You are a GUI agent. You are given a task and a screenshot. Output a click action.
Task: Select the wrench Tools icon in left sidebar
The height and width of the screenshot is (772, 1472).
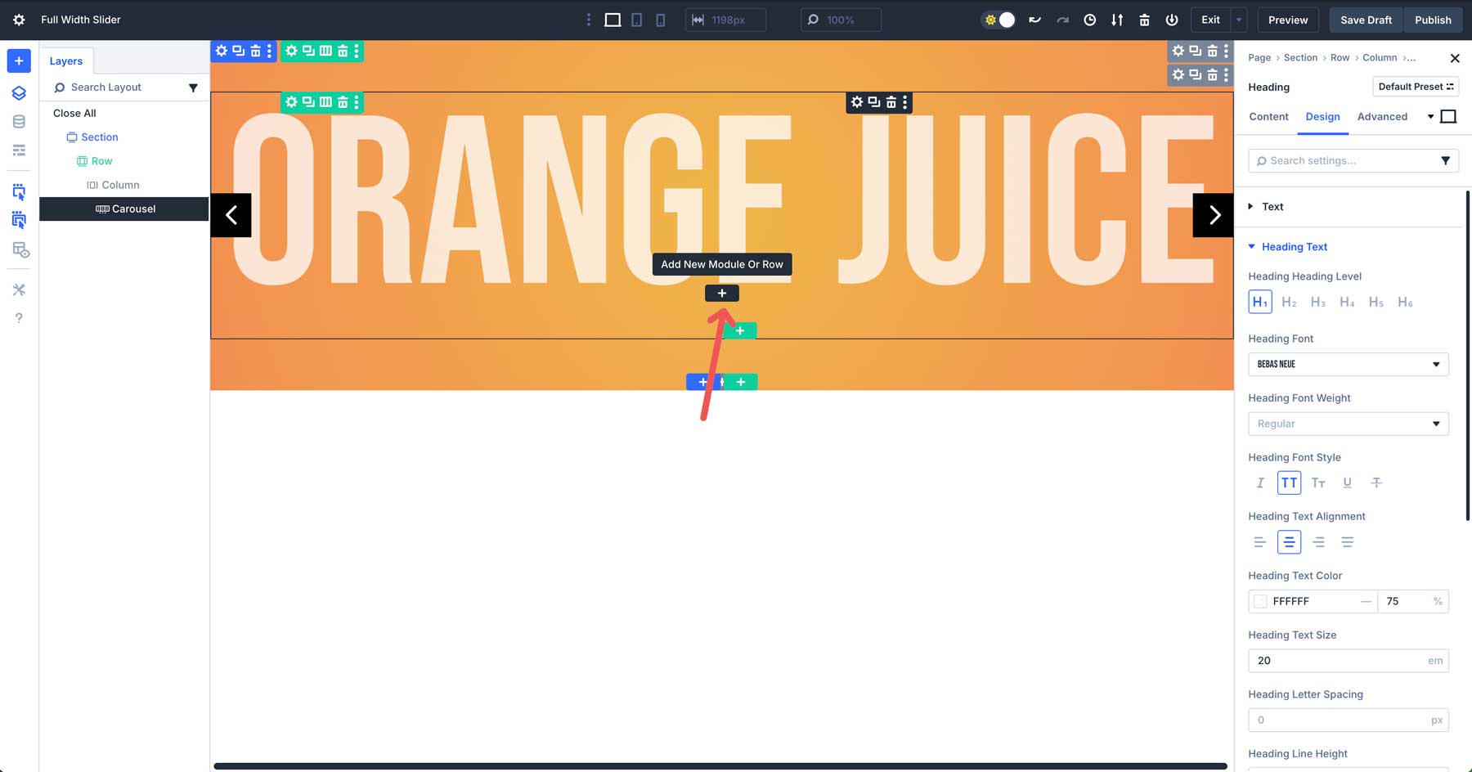click(x=19, y=289)
